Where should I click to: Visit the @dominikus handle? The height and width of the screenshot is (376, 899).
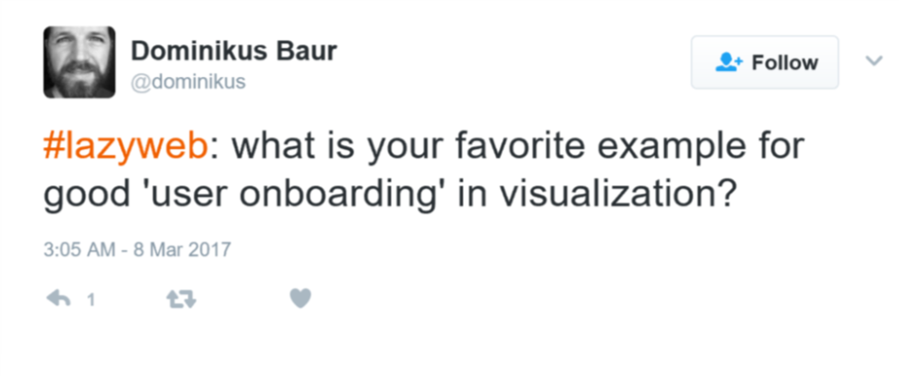click(x=188, y=82)
